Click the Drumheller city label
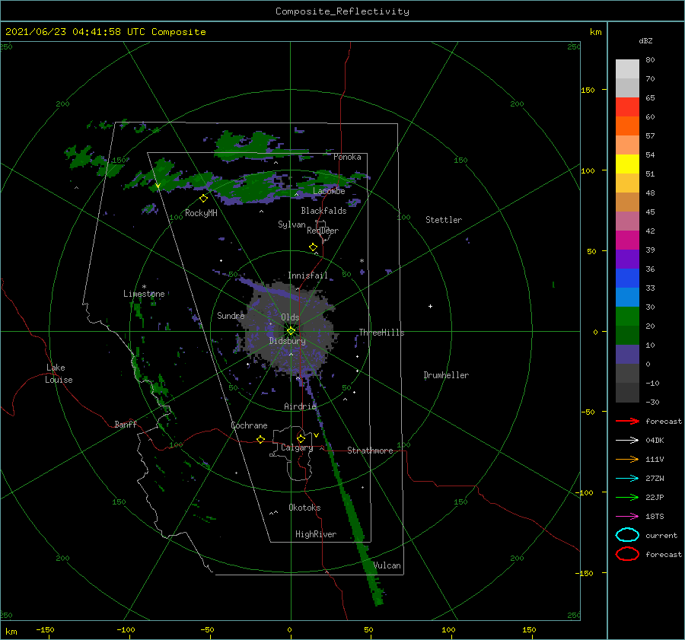This screenshot has height=640, width=685. pyautogui.click(x=446, y=375)
